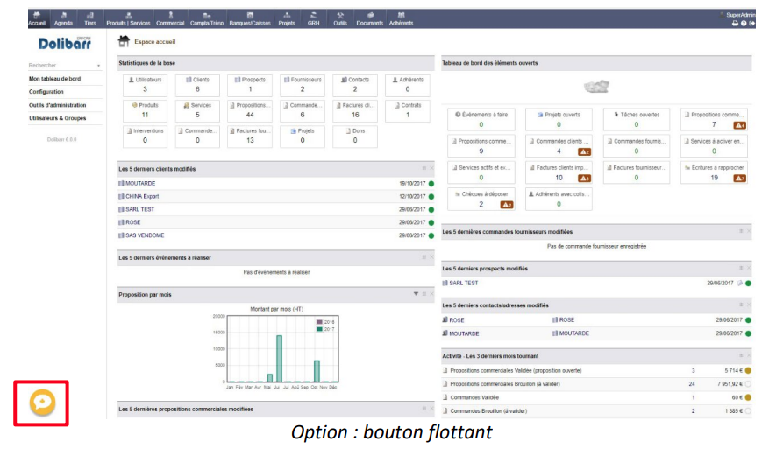Close the Proposition par mois box
The width and height of the screenshot is (769, 449).
coord(431,294)
